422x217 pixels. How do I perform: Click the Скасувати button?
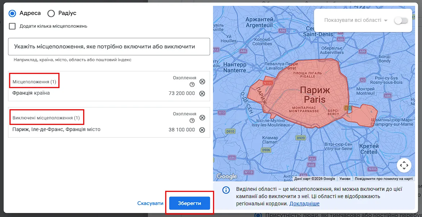(x=150, y=203)
